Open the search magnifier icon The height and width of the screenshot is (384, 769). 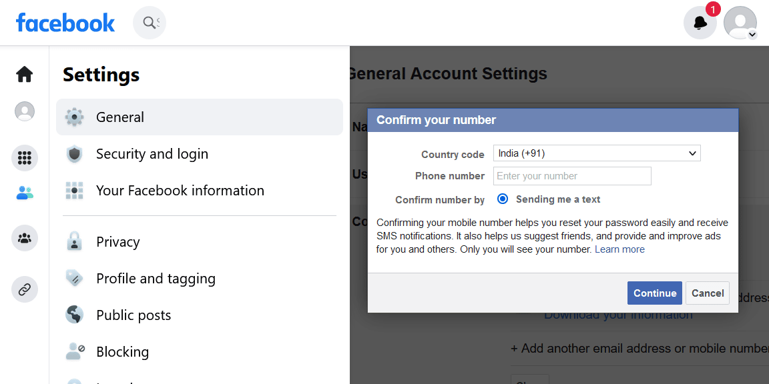point(150,23)
